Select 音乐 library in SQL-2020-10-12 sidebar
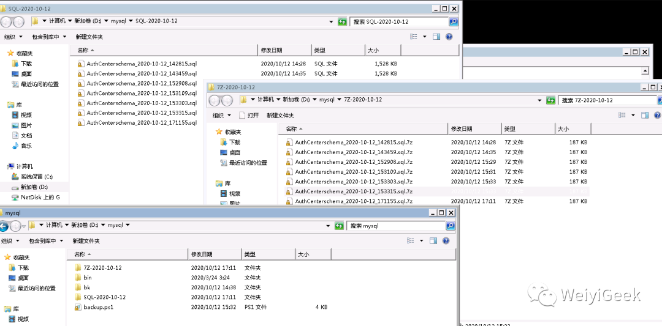Screen dimensions: 662x326 coord(22,146)
